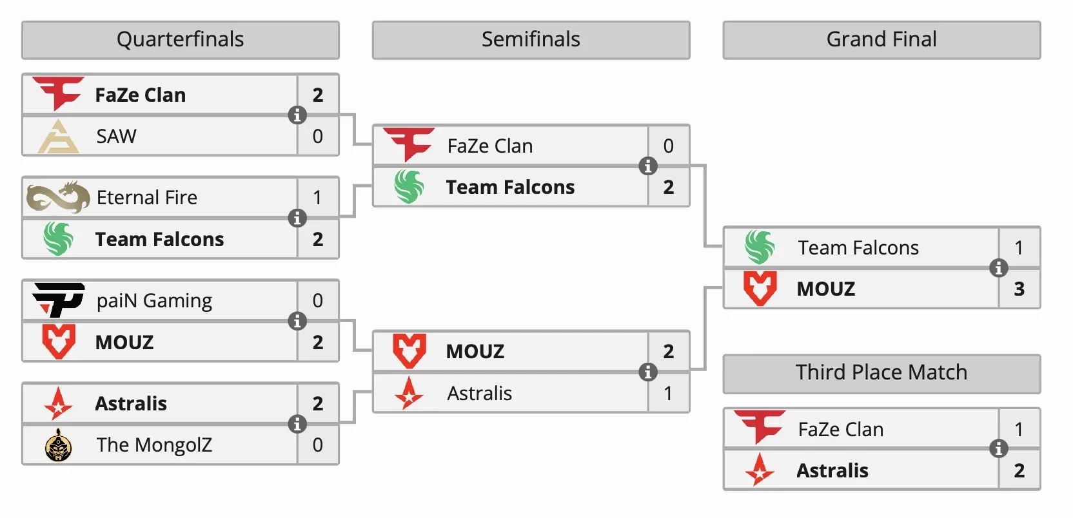Click info icon for FaZe Clan vs SAW quarterfinal
Screen dimensions: 1073x518
click(x=297, y=115)
